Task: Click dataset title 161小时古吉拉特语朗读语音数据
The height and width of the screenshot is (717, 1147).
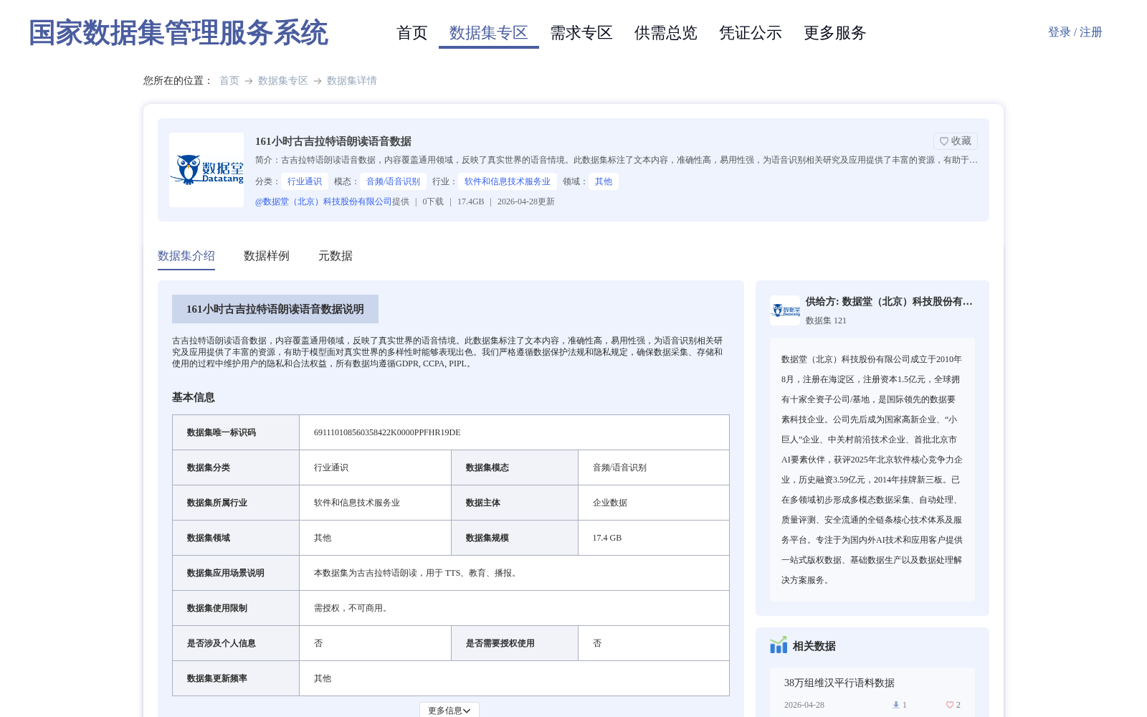Action: point(333,141)
